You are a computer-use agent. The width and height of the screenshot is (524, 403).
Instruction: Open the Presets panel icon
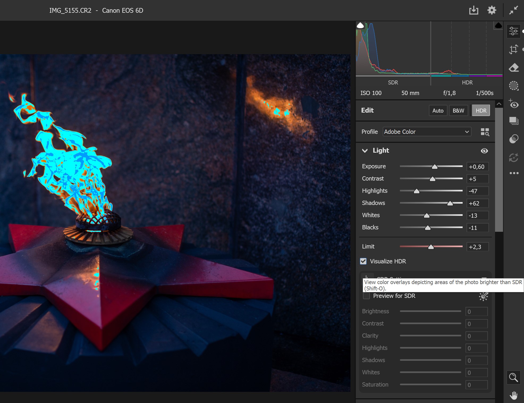click(x=513, y=139)
